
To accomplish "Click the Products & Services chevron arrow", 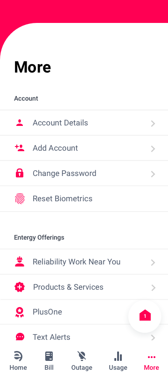I will 153,288.
